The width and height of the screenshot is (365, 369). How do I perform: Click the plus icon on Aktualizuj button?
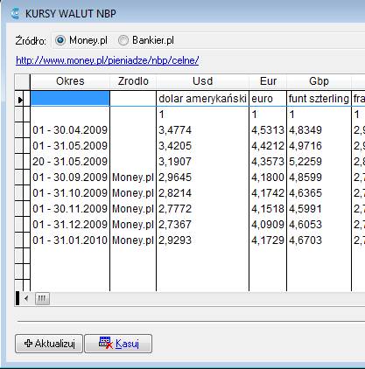click(28, 344)
